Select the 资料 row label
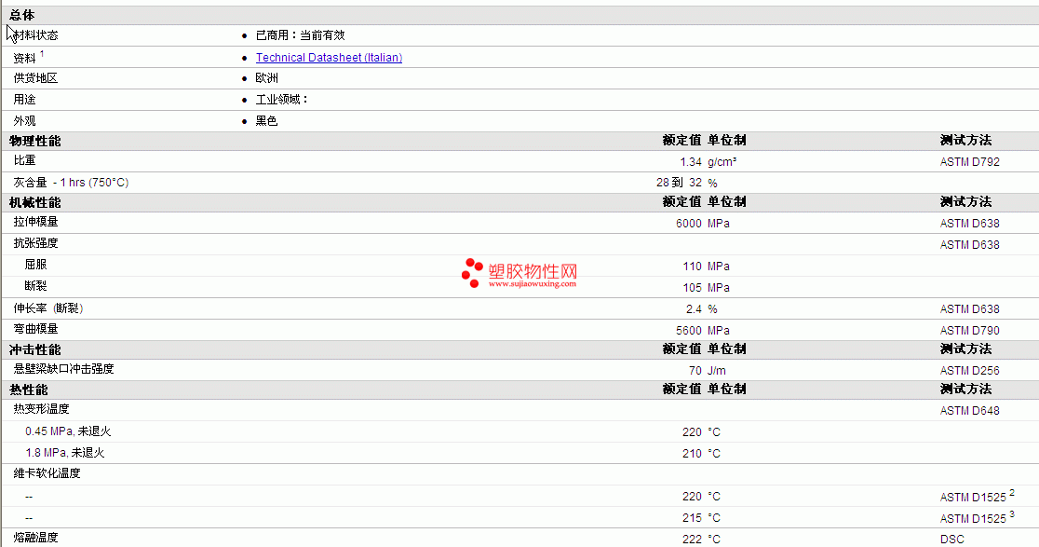 click(24, 59)
